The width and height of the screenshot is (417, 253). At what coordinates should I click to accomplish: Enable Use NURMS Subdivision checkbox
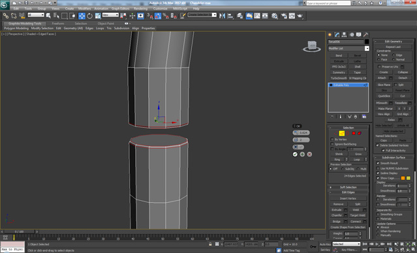[x=378, y=168]
